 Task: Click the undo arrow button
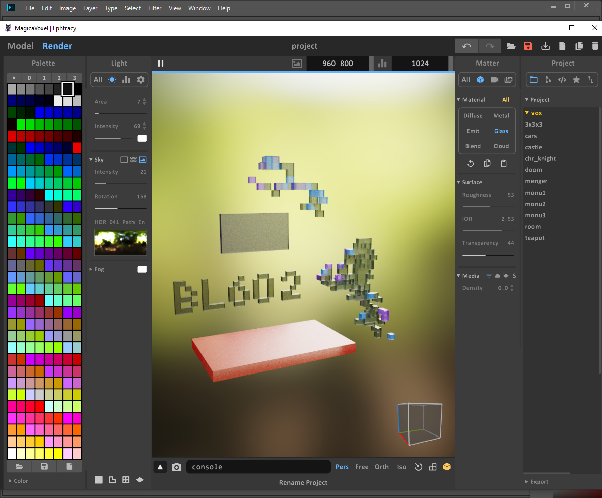[x=466, y=46]
